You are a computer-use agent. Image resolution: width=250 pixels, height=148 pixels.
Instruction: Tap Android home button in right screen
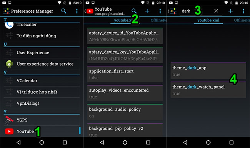coord(208,142)
